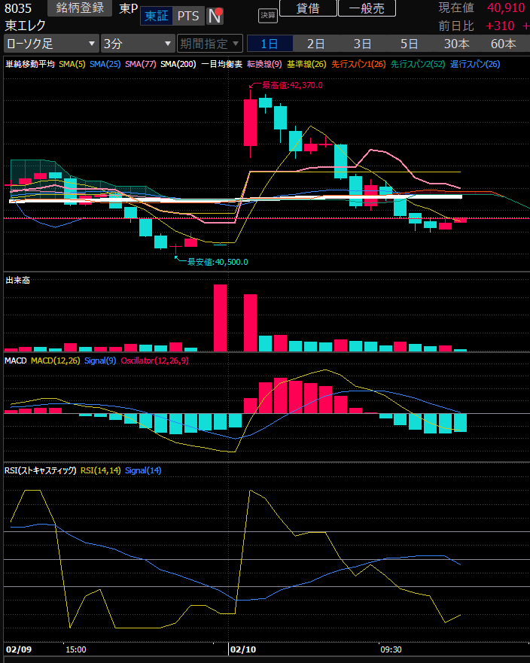Expand the 3分 interval dropdown
530x663 pixels.
point(138,43)
